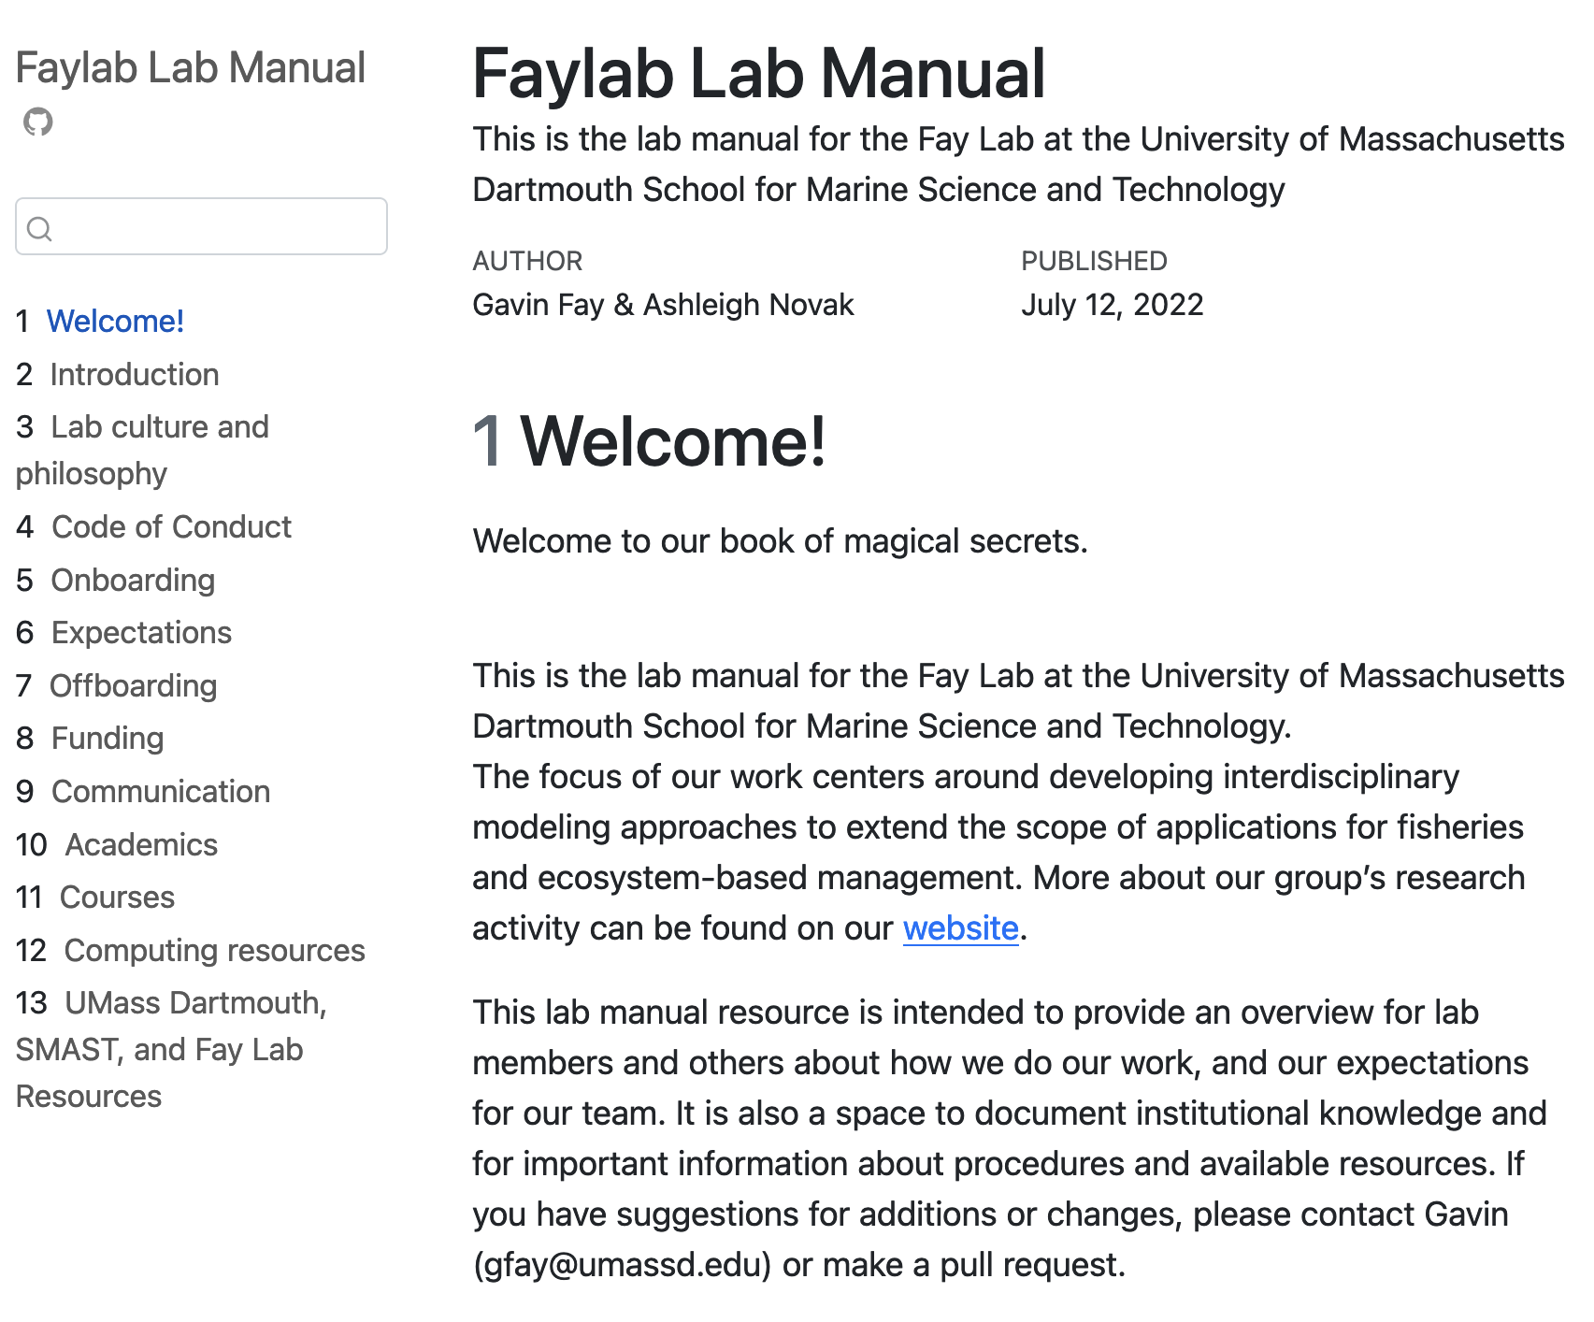This screenshot has width=1594, height=1322.
Task: Follow the website hyperlink
Action: pos(960,928)
